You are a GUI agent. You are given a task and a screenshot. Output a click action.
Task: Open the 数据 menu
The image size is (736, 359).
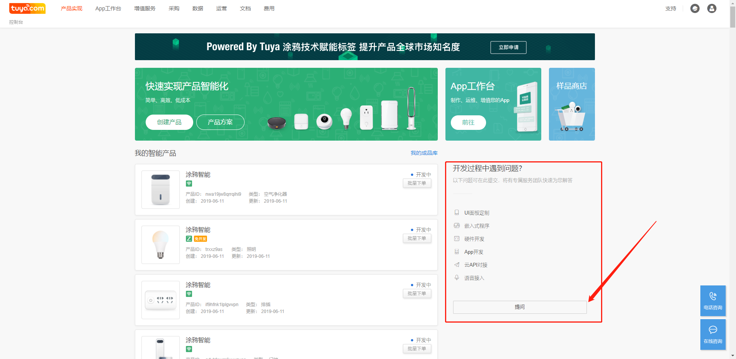coord(198,8)
